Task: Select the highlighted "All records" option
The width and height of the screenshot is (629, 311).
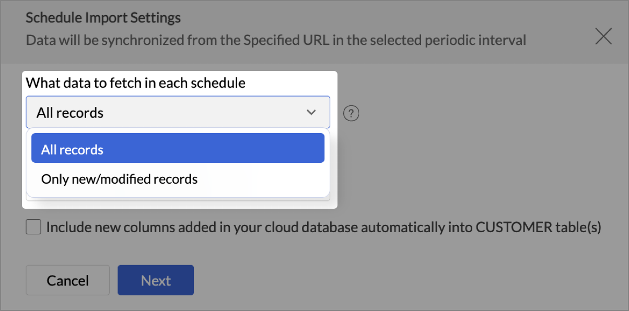Action: [x=178, y=150]
